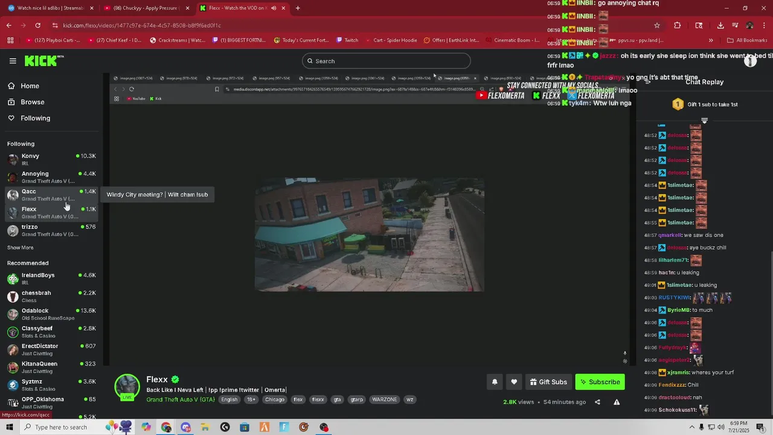The width and height of the screenshot is (773, 435).
Task: Open the Kick hamburger menu
Action: tap(13, 61)
